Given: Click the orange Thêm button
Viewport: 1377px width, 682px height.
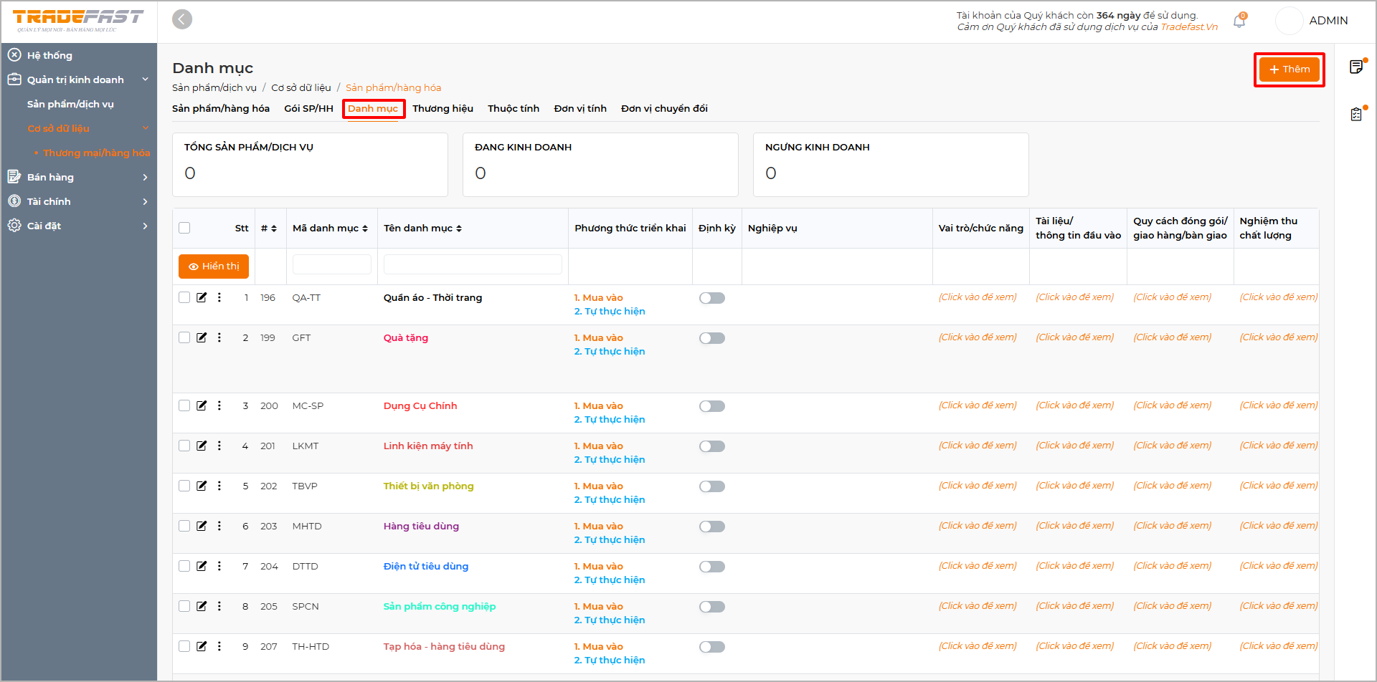Looking at the screenshot, I should coord(1289,69).
